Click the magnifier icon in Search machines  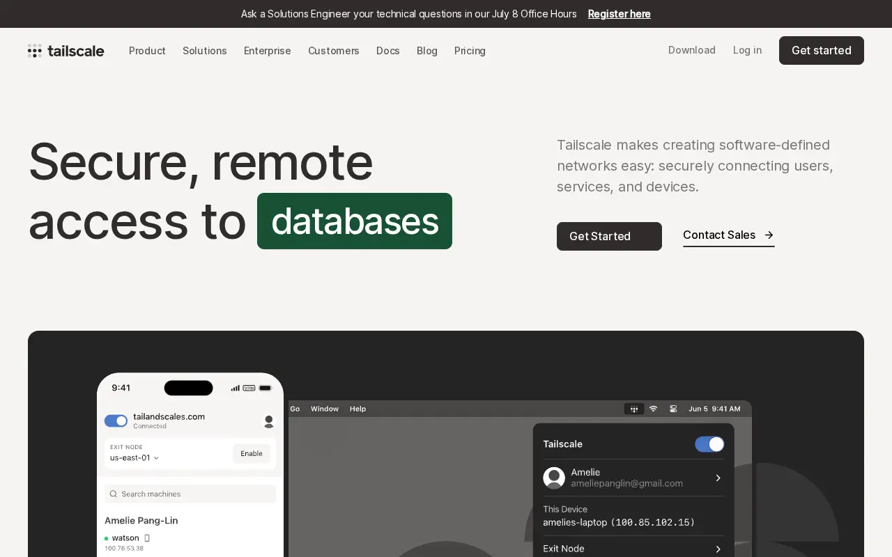coord(114,494)
